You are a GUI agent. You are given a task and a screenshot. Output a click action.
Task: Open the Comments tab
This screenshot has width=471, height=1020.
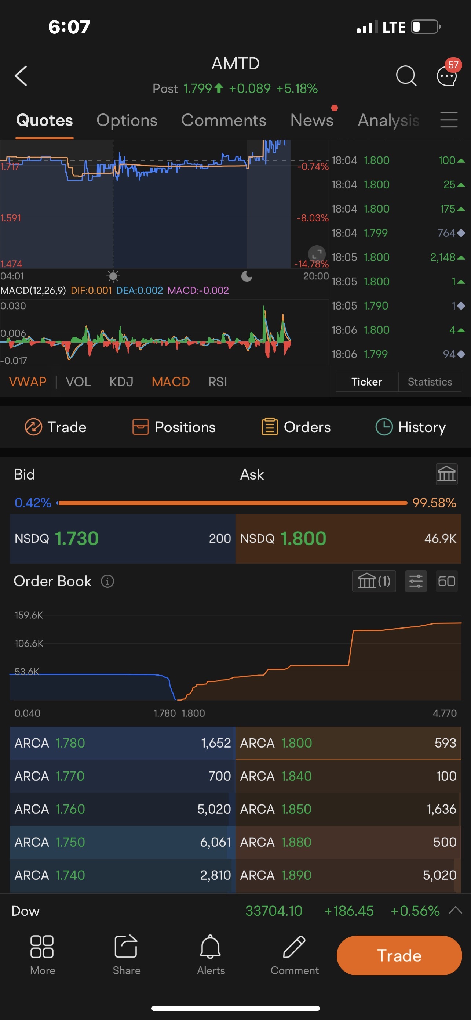click(224, 120)
